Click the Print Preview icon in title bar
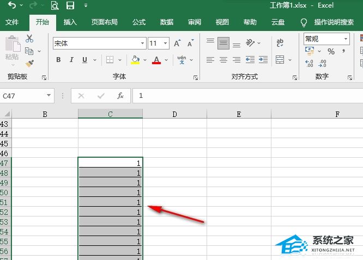This screenshot has height=260, width=363. click(x=55, y=5)
